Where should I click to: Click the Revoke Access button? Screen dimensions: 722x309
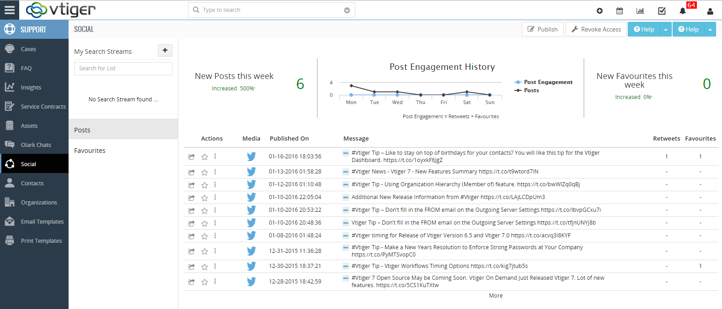coord(596,29)
